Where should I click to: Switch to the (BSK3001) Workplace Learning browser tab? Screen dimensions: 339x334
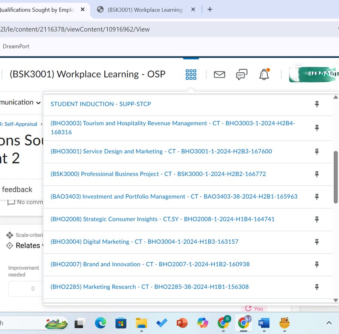pos(145,10)
